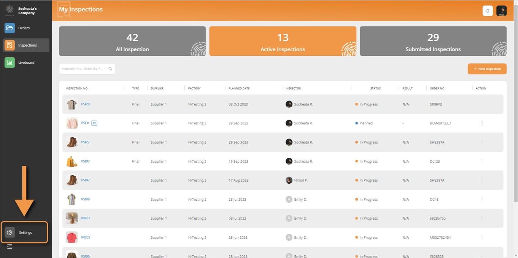
Task: Click the yellow bag thumbnail
Action: click(72, 161)
